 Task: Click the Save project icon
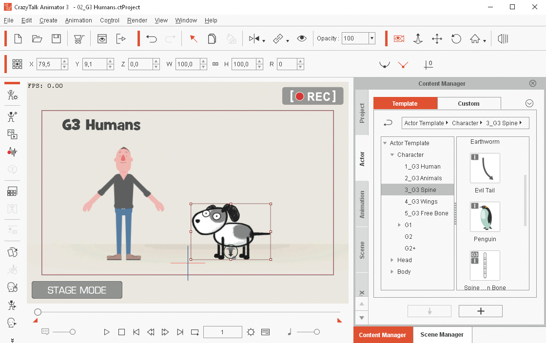[x=56, y=39]
